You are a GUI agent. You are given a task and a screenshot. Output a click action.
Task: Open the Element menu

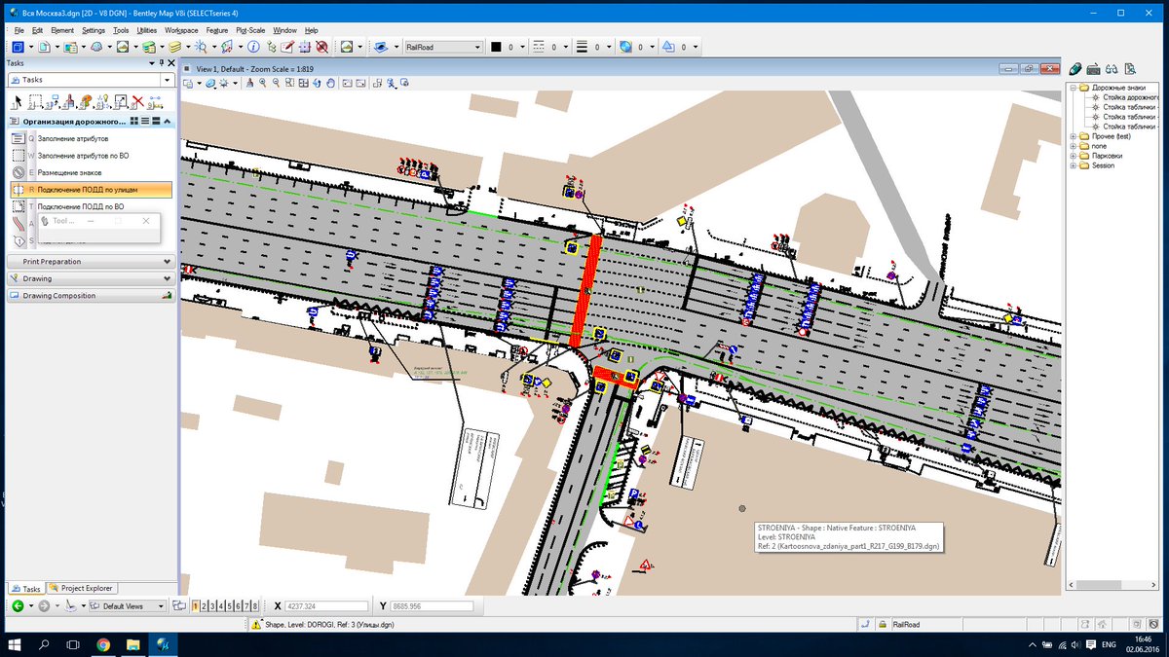pyautogui.click(x=61, y=30)
